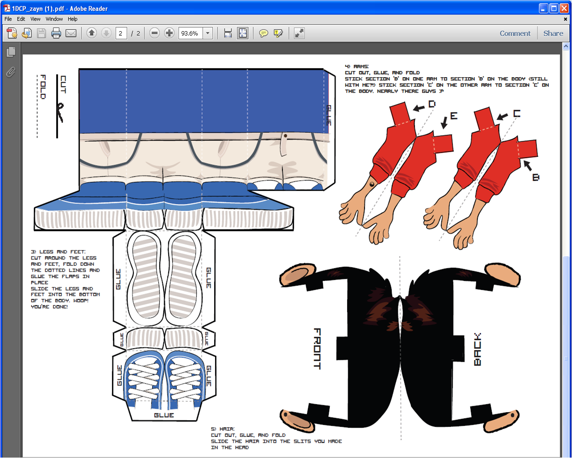Go to previous page with up arrow
The height and width of the screenshot is (458, 572).
[91, 33]
